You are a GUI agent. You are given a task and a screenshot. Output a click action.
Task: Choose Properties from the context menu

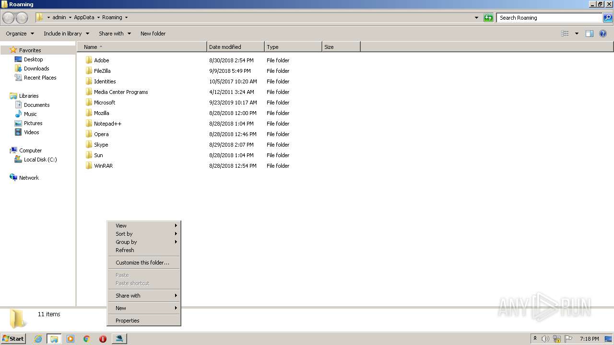tap(143, 321)
